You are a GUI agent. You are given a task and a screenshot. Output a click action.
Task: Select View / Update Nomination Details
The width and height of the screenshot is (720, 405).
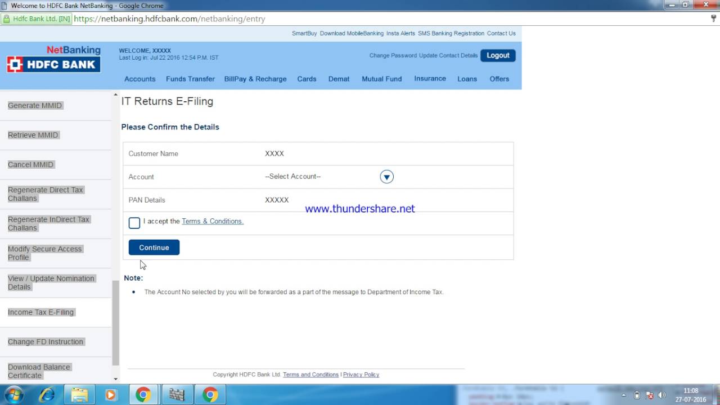coord(51,282)
